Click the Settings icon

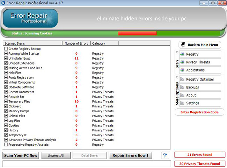(x=182, y=103)
